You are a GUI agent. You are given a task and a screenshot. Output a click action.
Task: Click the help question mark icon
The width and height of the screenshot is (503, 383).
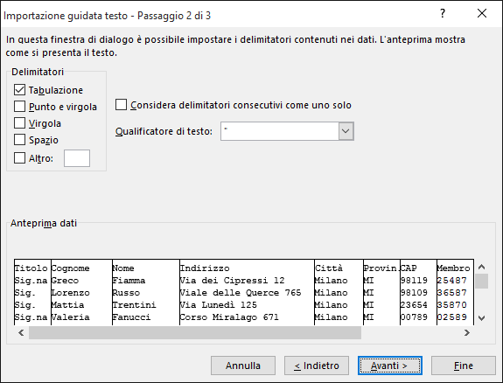pos(443,13)
